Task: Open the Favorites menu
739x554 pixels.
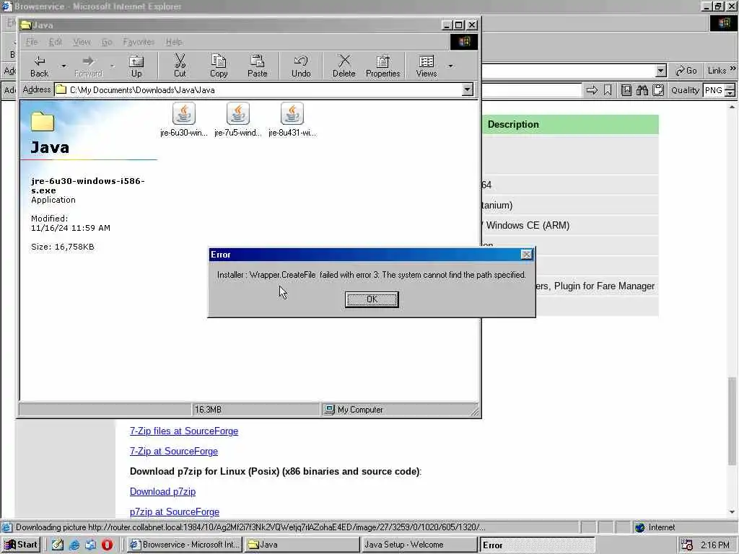Action: (x=139, y=42)
